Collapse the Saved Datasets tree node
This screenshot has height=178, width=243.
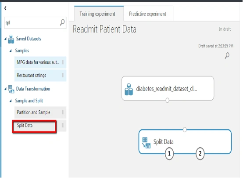[x=5, y=39]
